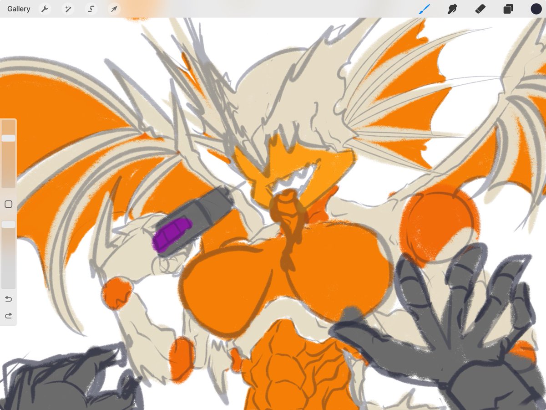
Task: Select the Eraser tool
Action: tap(480, 9)
